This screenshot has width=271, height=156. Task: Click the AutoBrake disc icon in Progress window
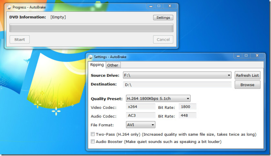pos(9,7)
